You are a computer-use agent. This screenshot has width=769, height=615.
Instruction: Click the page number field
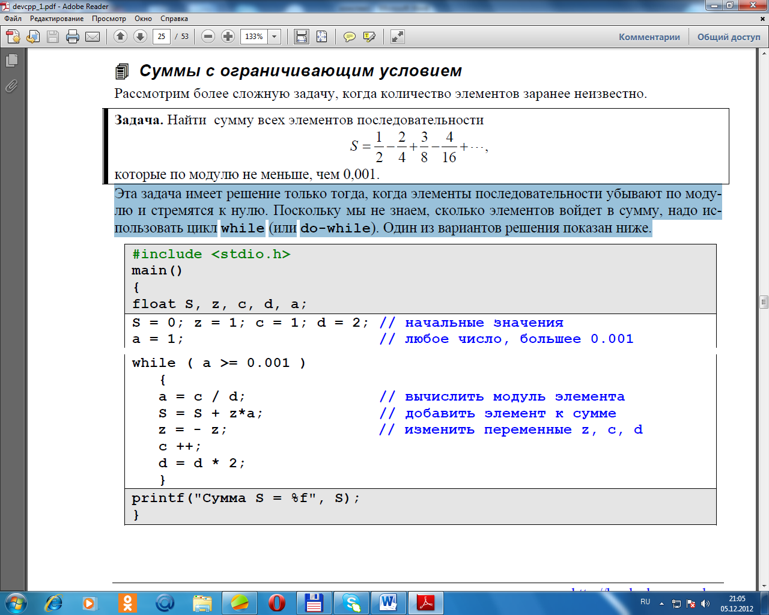coord(161,37)
